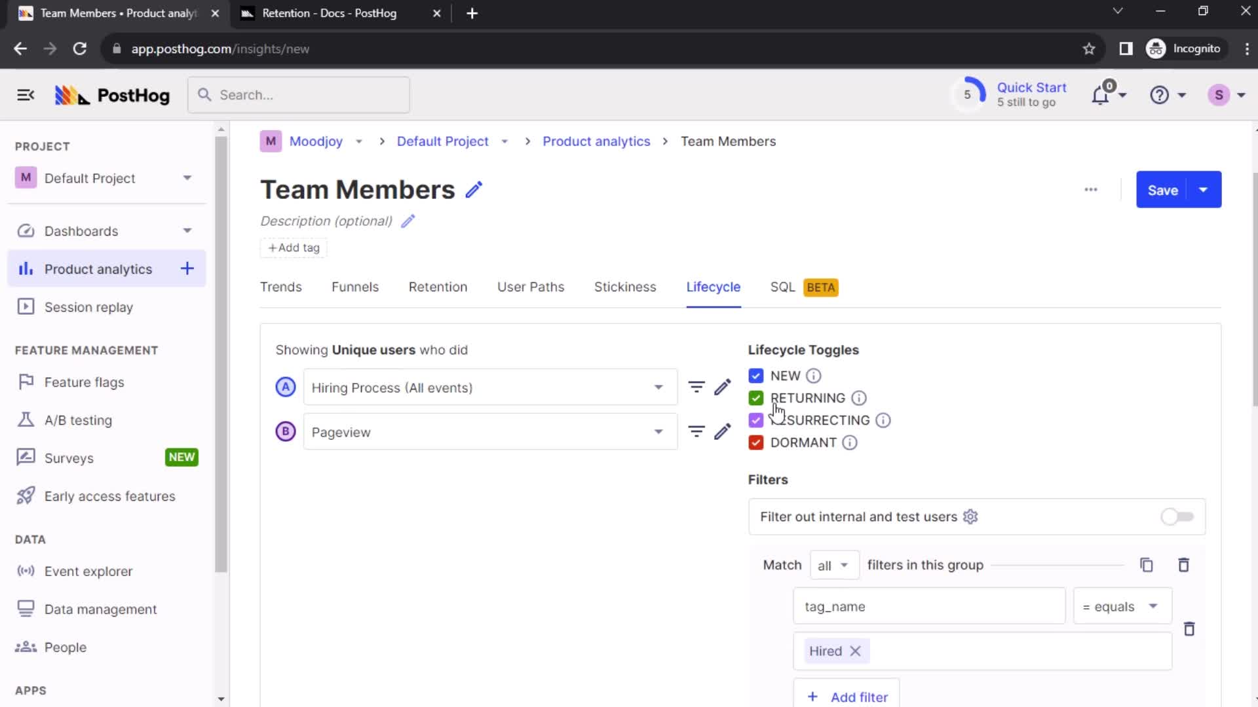The image size is (1258, 707).
Task: Bookmark this page with the star icon
Action: [1088, 49]
